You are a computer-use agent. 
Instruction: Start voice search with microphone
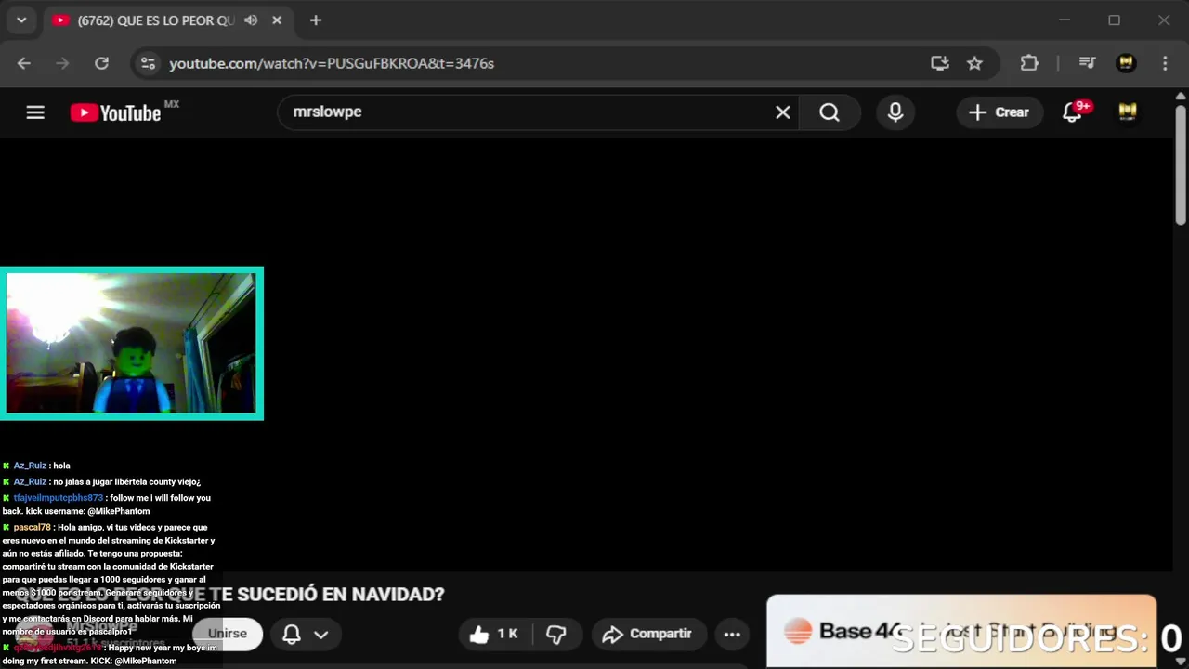pos(895,112)
